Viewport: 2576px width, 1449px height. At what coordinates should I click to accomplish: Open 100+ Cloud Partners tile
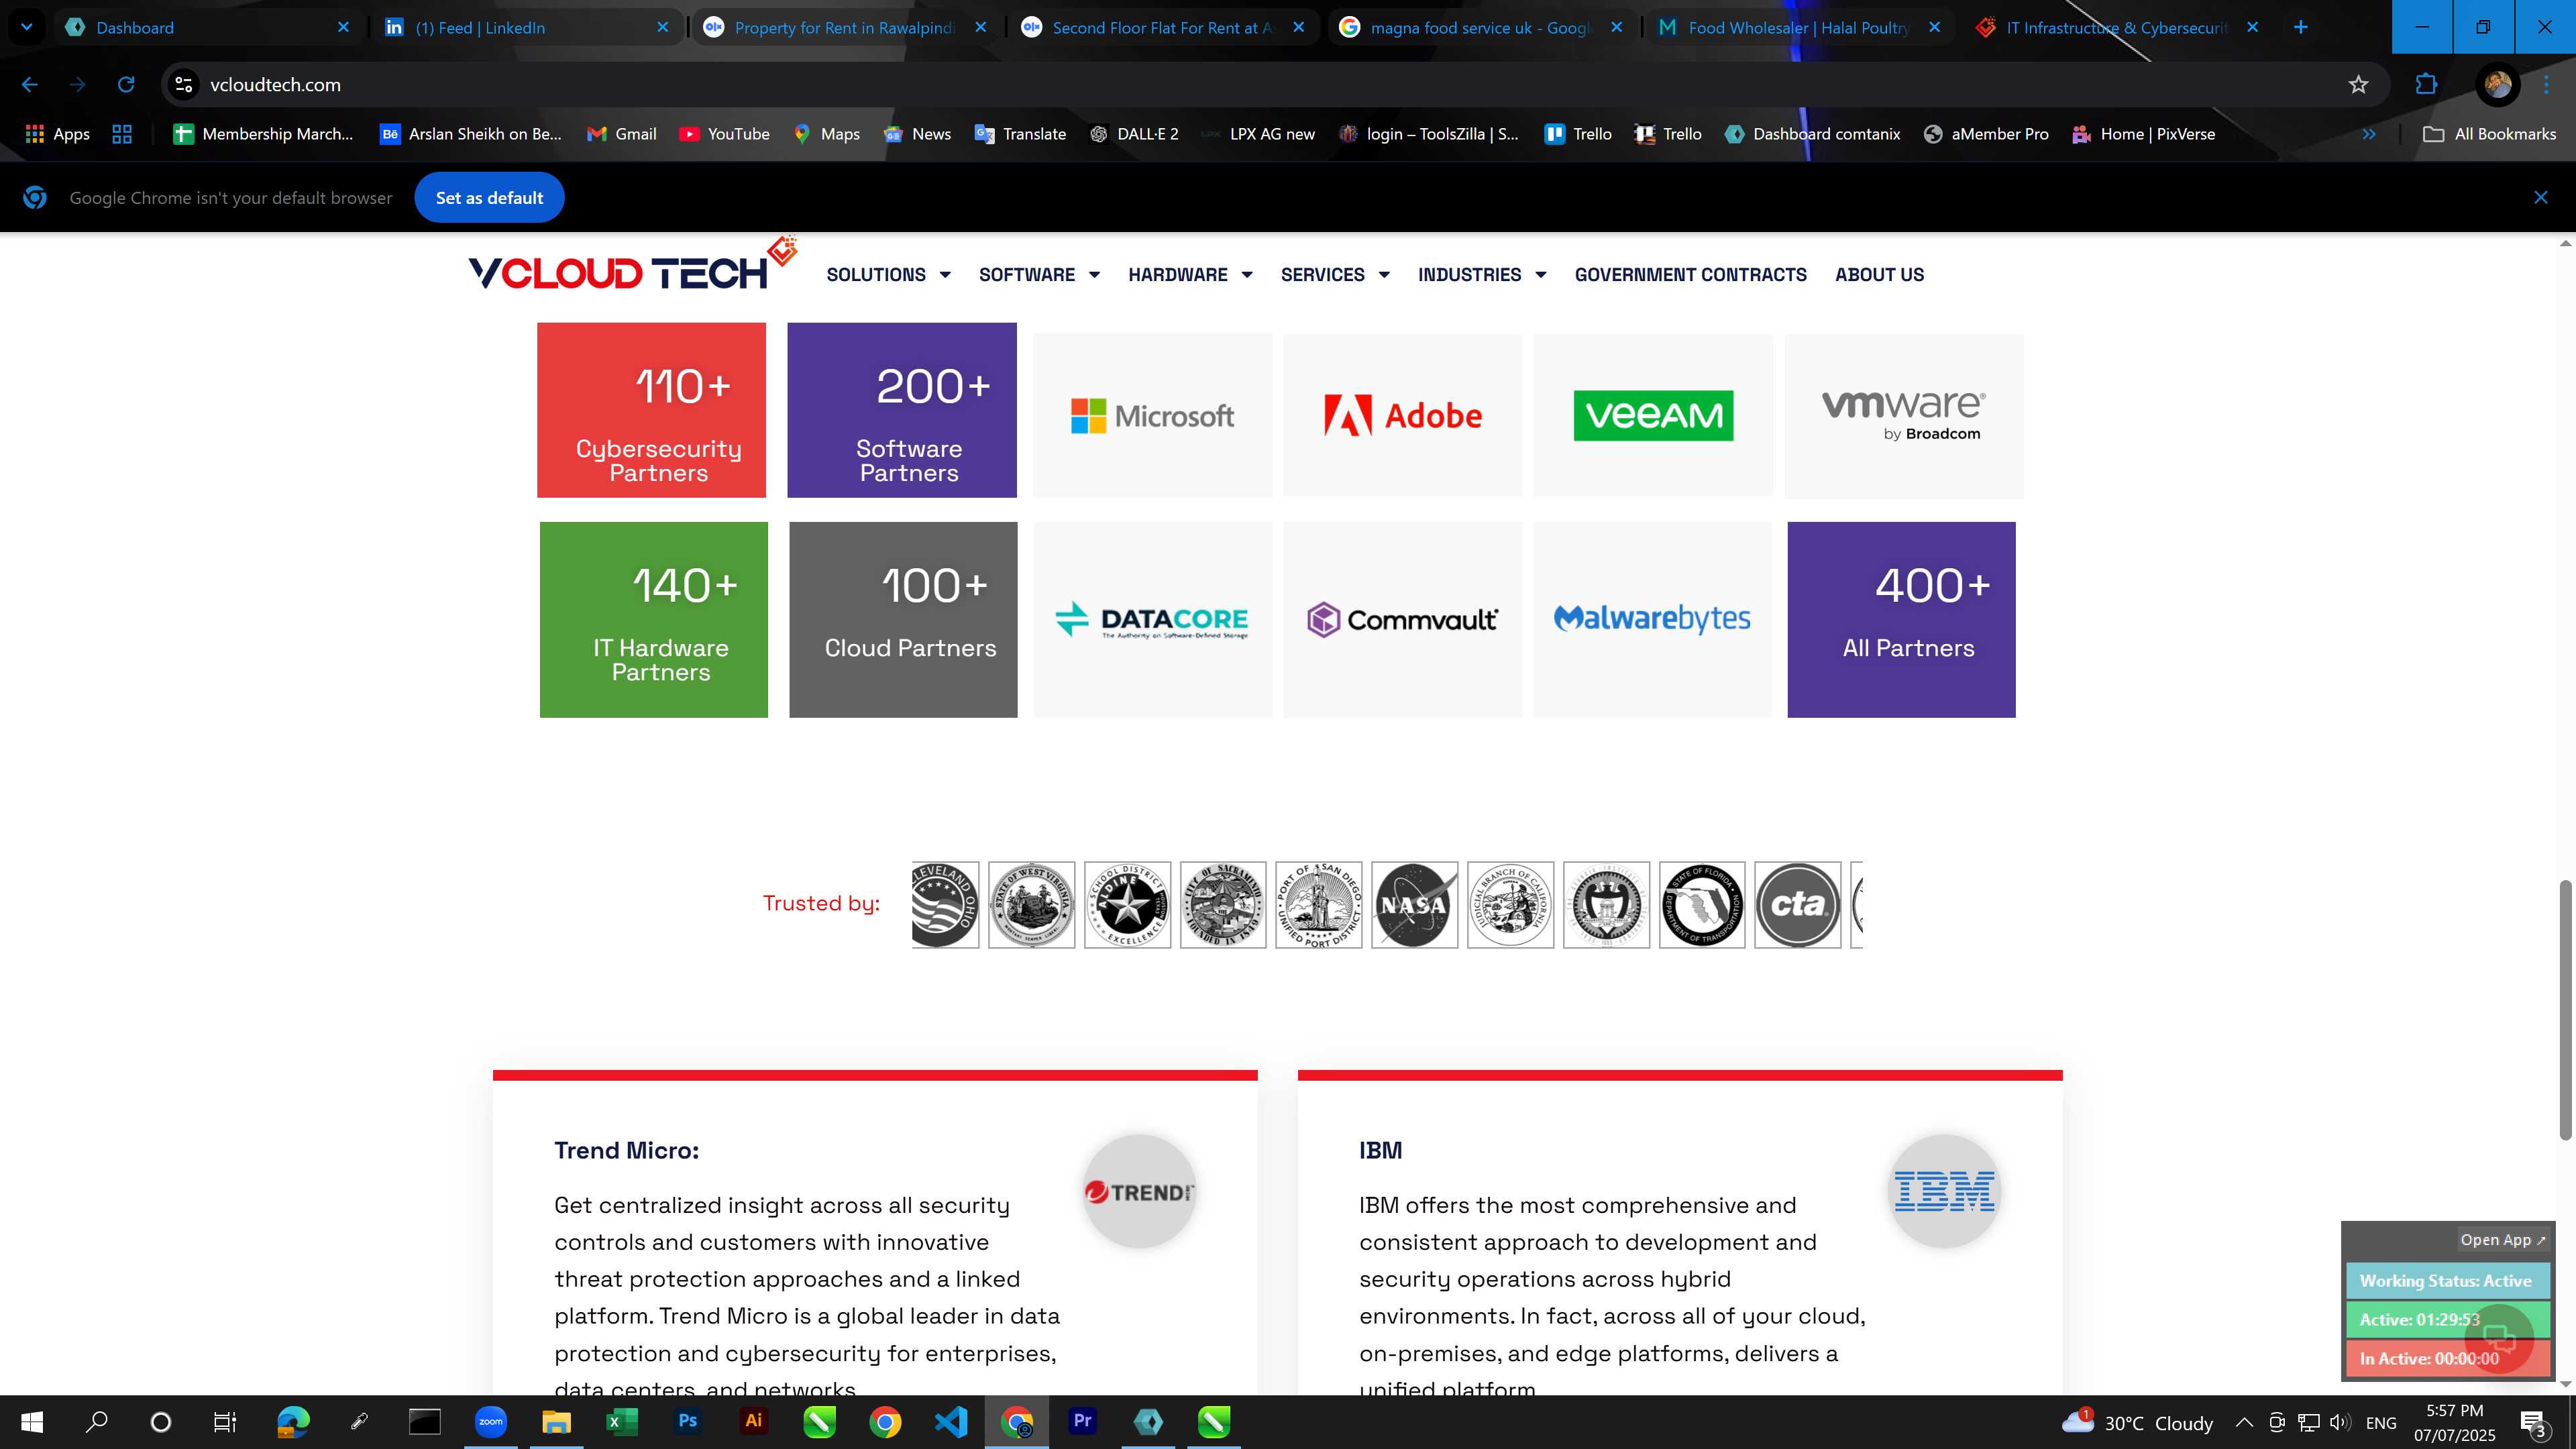[903, 619]
